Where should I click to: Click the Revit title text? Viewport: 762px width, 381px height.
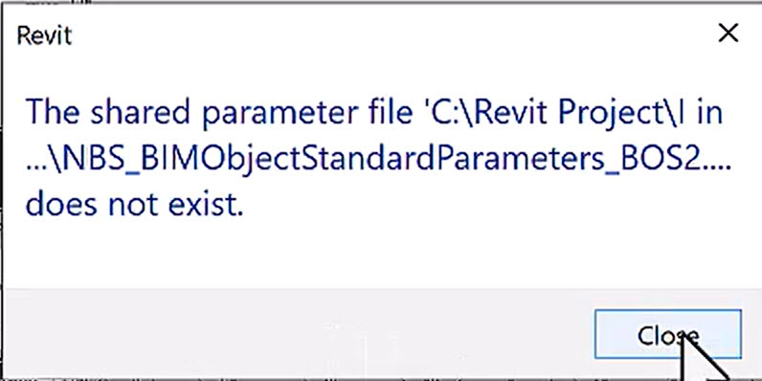pos(44,35)
